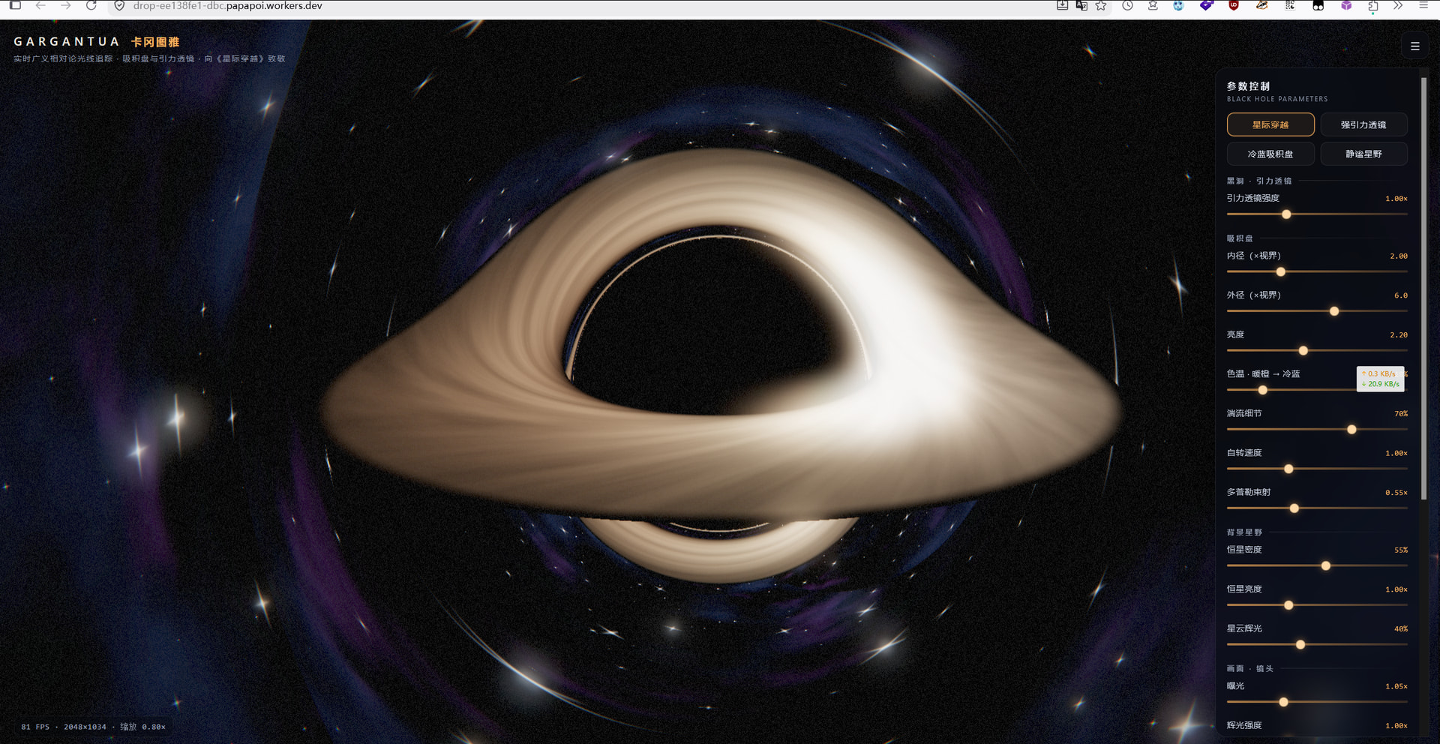Click the 星云辉光 slider handle
The image size is (1440, 744).
click(x=1300, y=644)
